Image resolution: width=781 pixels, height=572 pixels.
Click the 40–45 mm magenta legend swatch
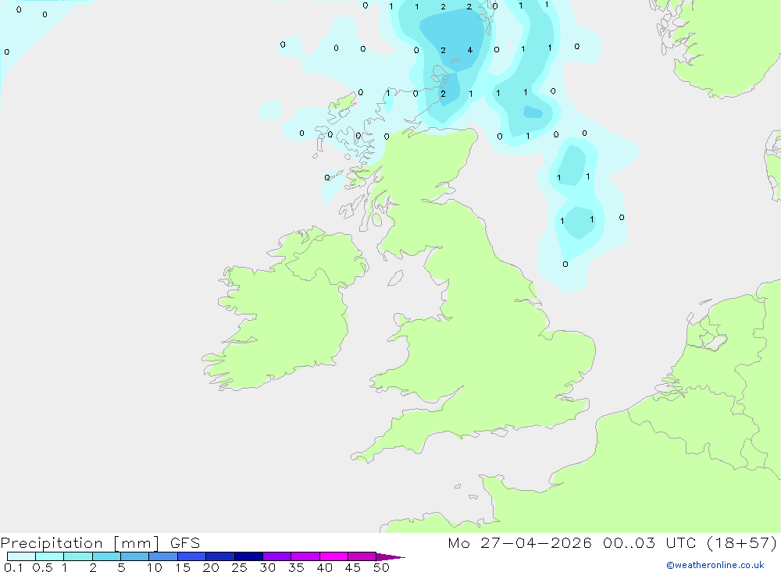(333, 556)
